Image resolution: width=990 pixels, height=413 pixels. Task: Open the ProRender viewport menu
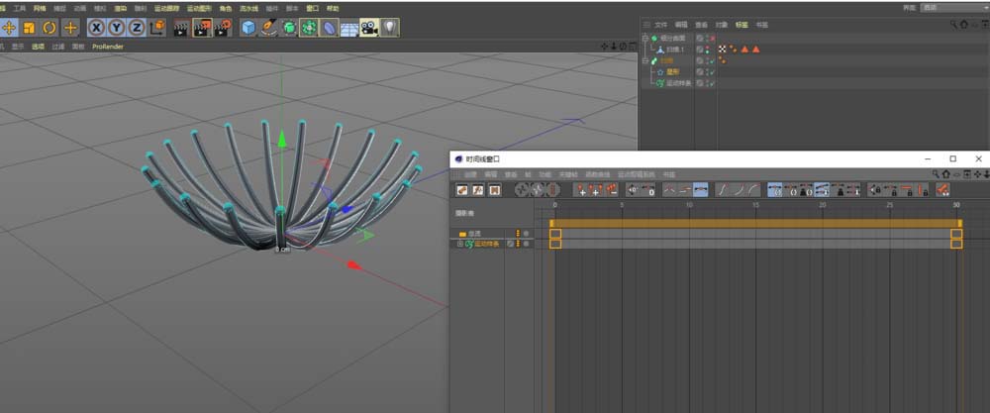(x=109, y=47)
